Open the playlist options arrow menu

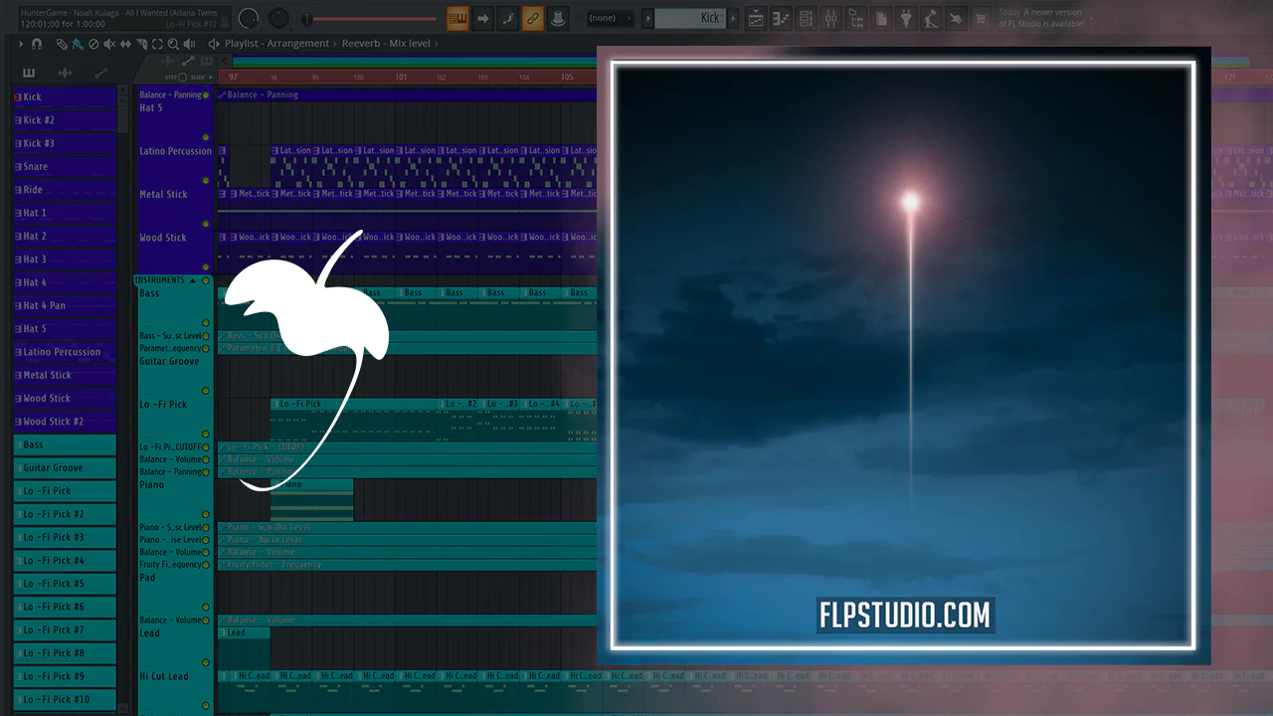tap(22, 44)
